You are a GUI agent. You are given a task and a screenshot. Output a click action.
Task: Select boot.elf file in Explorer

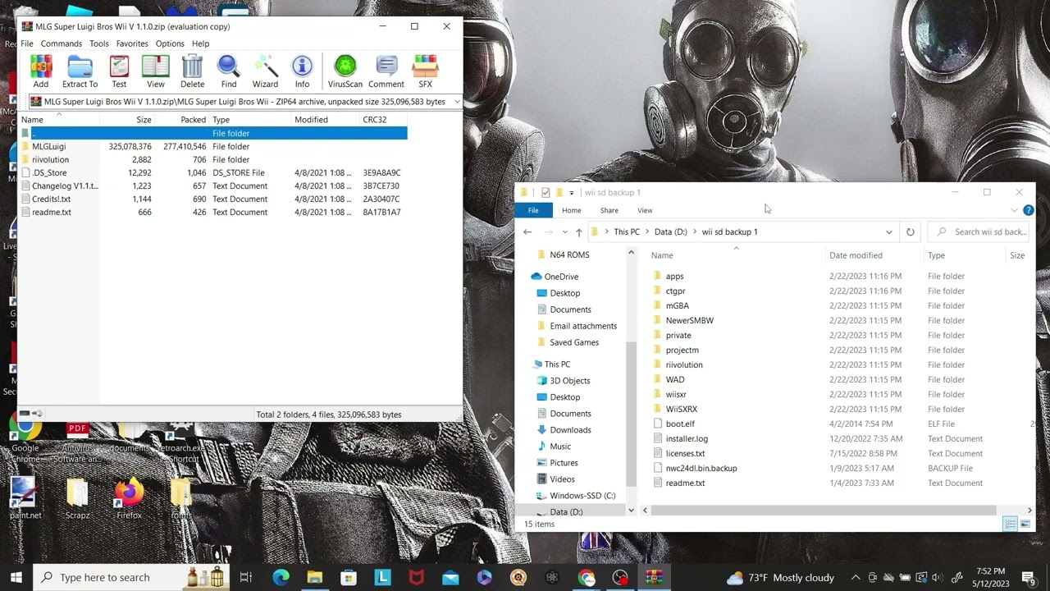pyautogui.click(x=680, y=424)
